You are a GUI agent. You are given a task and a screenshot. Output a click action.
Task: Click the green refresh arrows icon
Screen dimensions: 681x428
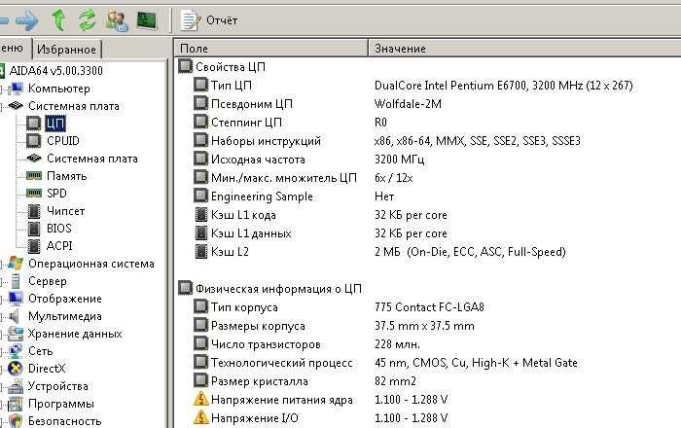(87, 20)
